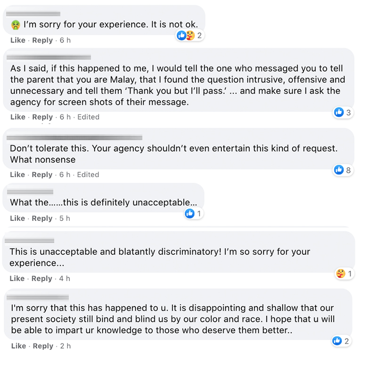Like the 'I'm sorry for your experience' comment
The image size is (377, 367).
[18, 40]
